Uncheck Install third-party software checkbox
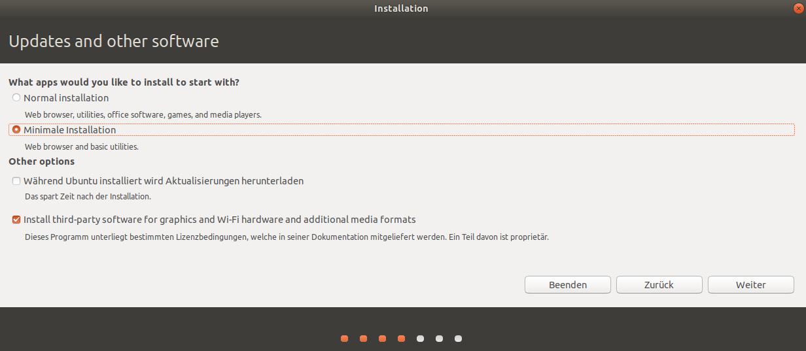The image size is (806, 351). coord(16,220)
